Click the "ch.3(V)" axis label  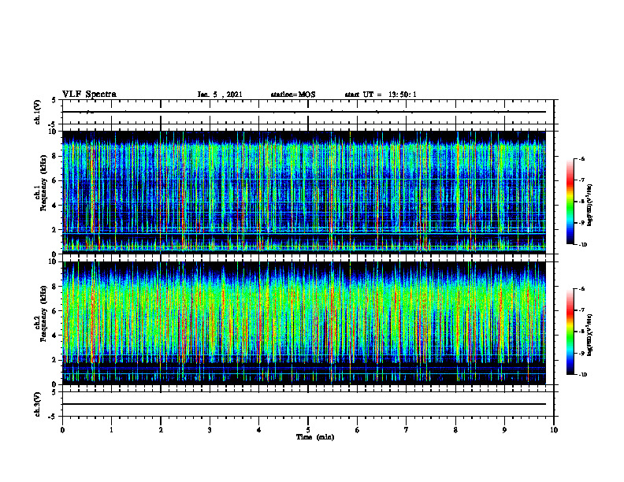point(38,404)
